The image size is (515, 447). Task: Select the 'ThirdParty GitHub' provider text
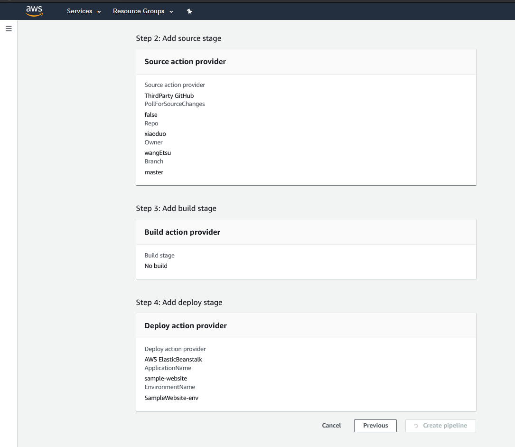click(x=169, y=95)
